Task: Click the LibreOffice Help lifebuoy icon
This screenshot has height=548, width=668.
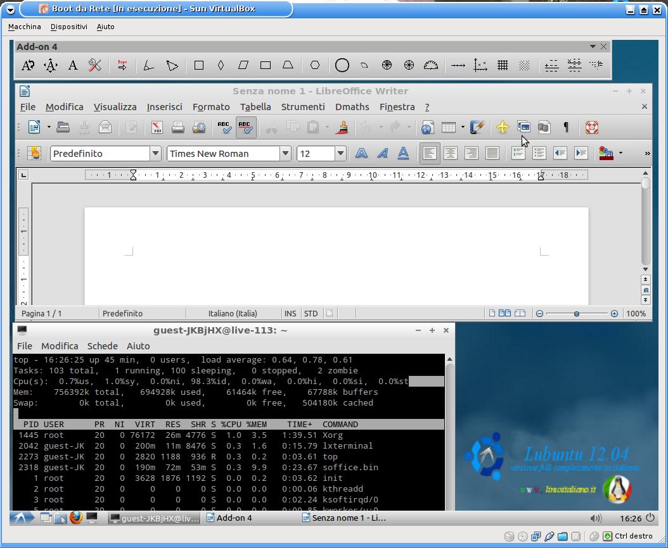Action: (592, 127)
